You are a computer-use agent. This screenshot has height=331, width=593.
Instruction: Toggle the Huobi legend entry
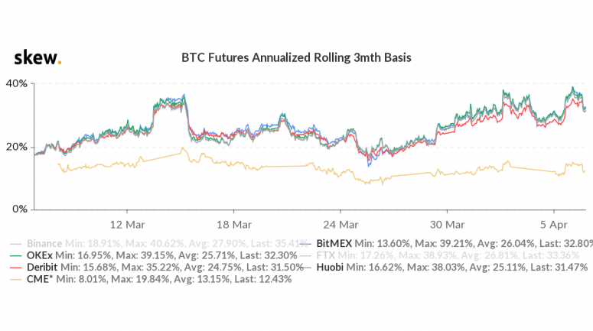(453, 268)
